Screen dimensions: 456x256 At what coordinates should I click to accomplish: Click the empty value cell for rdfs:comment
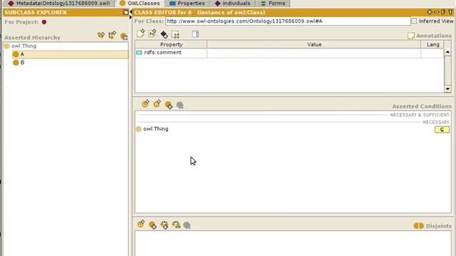pyautogui.click(x=313, y=53)
